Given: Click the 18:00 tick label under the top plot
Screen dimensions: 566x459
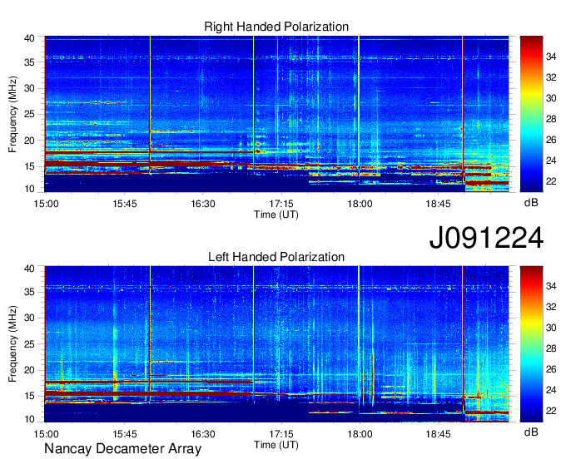Looking at the screenshot, I should [360, 204].
